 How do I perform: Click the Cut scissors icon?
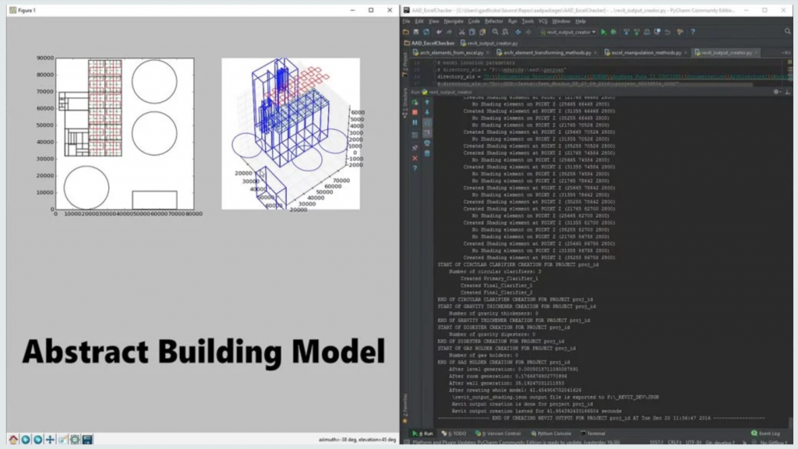point(462,32)
